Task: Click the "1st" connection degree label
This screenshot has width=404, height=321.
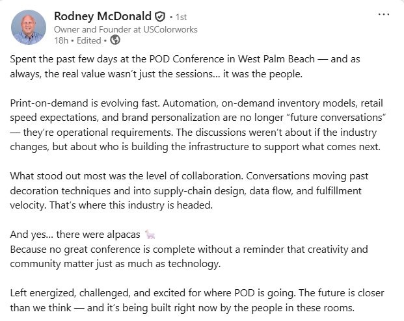Action: coord(181,18)
